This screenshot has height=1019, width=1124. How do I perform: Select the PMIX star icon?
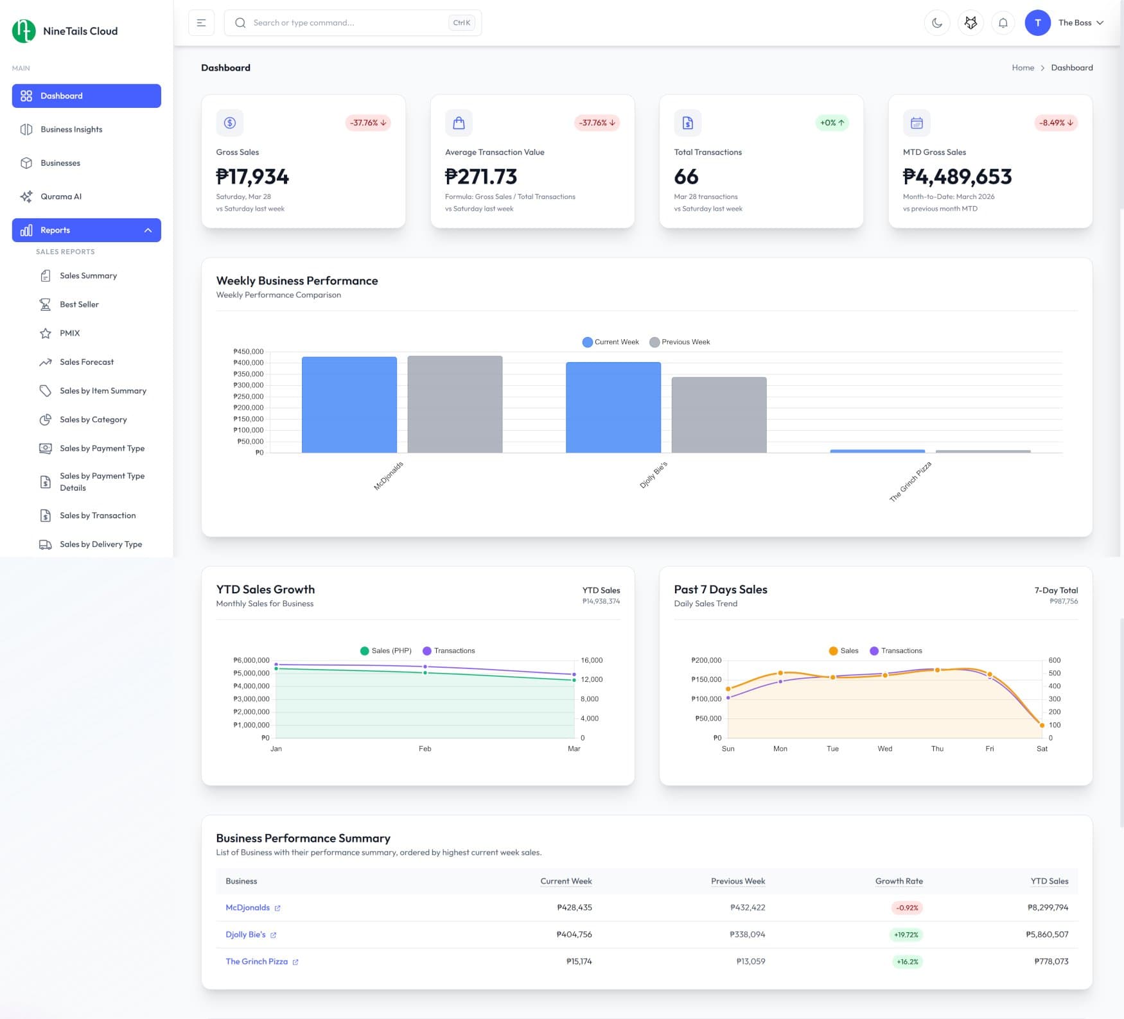(45, 333)
